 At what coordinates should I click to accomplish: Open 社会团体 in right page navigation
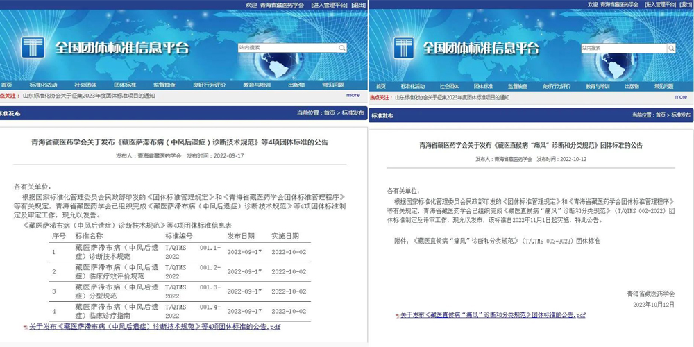[449, 86]
